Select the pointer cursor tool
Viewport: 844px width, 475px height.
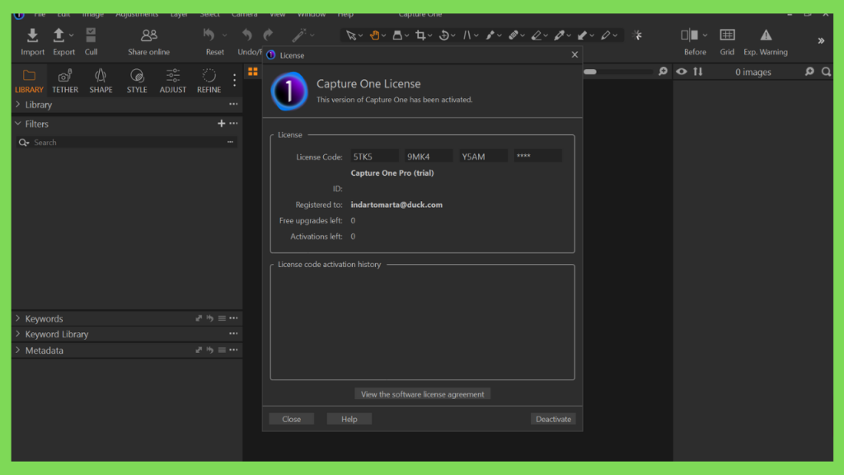[x=351, y=35]
